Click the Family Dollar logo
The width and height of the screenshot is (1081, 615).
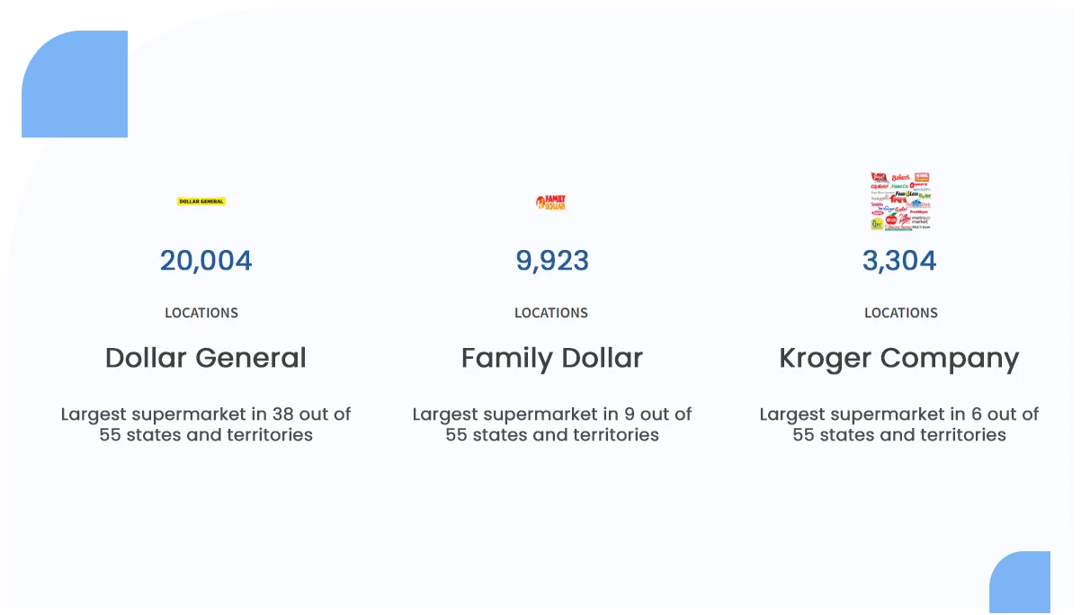(550, 202)
